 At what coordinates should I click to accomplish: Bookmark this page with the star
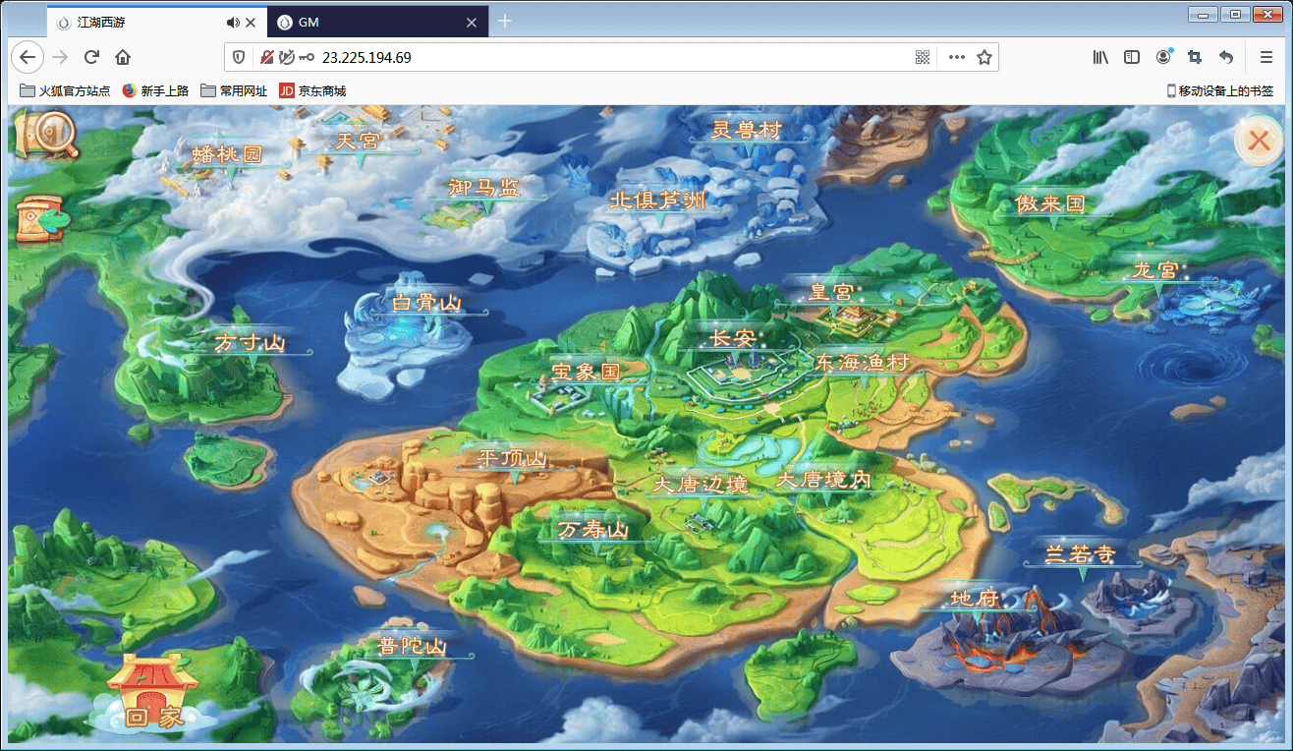pos(984,57)
